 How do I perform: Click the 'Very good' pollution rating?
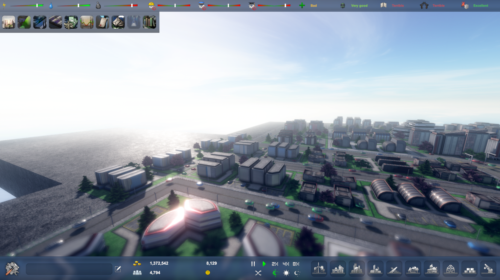359,5
